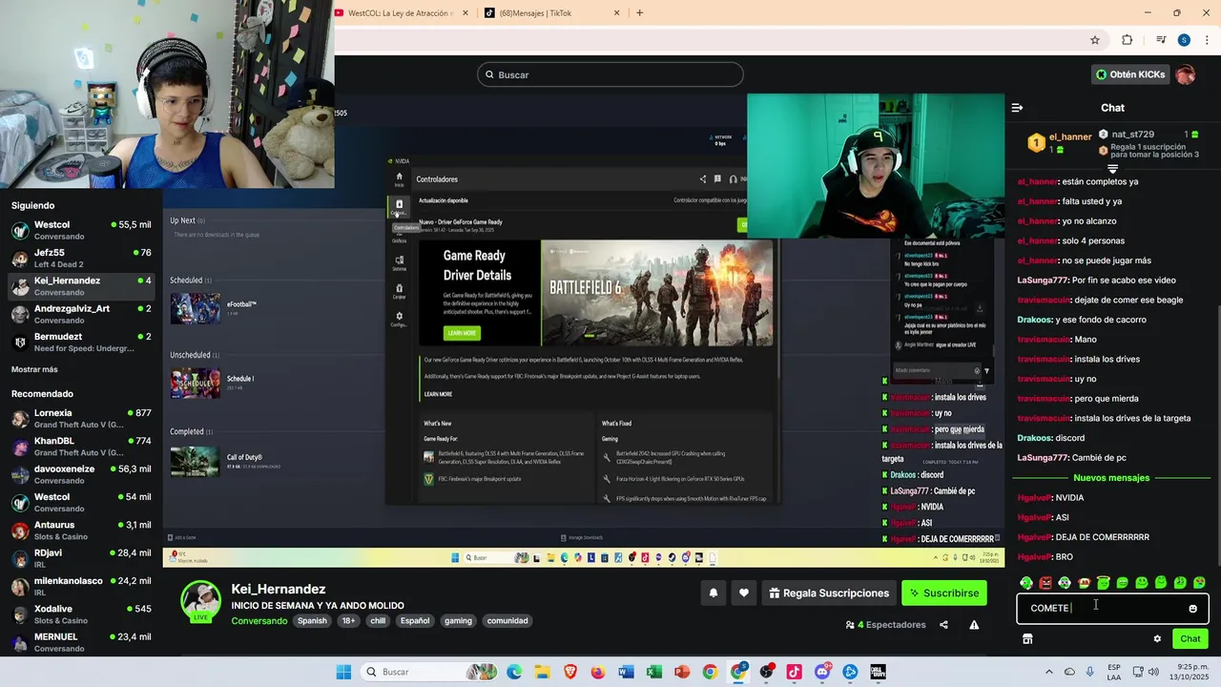Open ESP LAA language selector
The width and height of the screenshot is (1221, 687).
pyautogui.click(x=1114, y=672)
